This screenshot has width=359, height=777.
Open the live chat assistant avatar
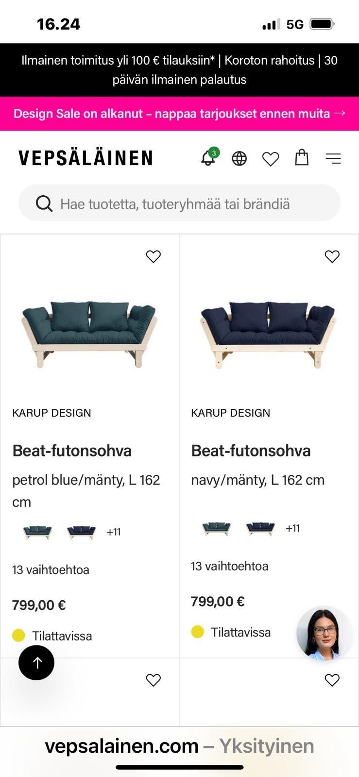pos(324,634)
